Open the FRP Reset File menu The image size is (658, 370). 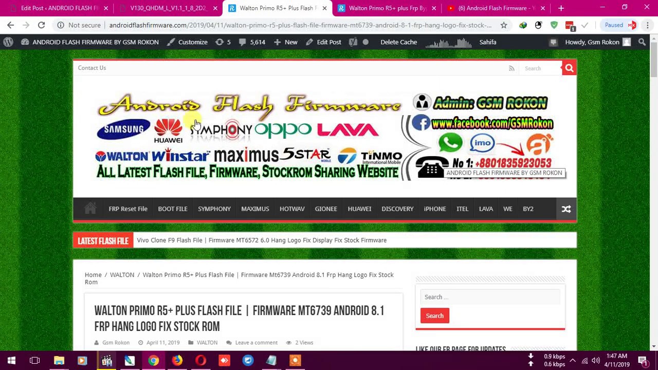coord(128,209)
